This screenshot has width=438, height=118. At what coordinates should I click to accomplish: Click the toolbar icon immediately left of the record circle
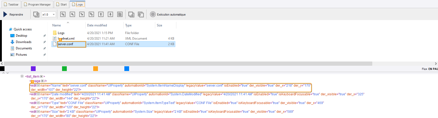coord(141,15)
